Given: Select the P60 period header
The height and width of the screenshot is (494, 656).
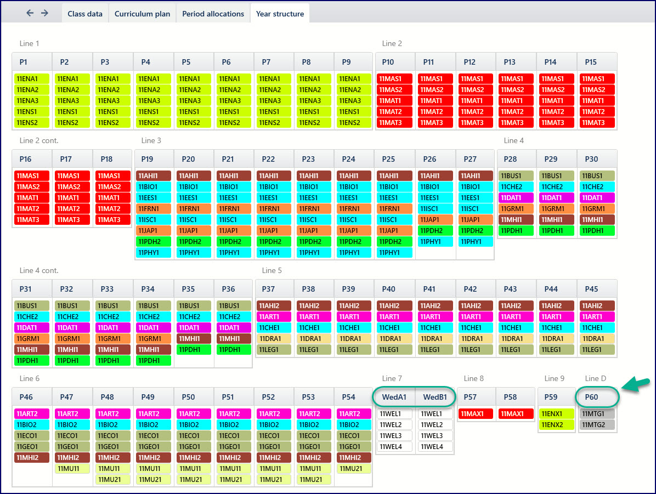Looking at the screenshot, I should [597, 397].
